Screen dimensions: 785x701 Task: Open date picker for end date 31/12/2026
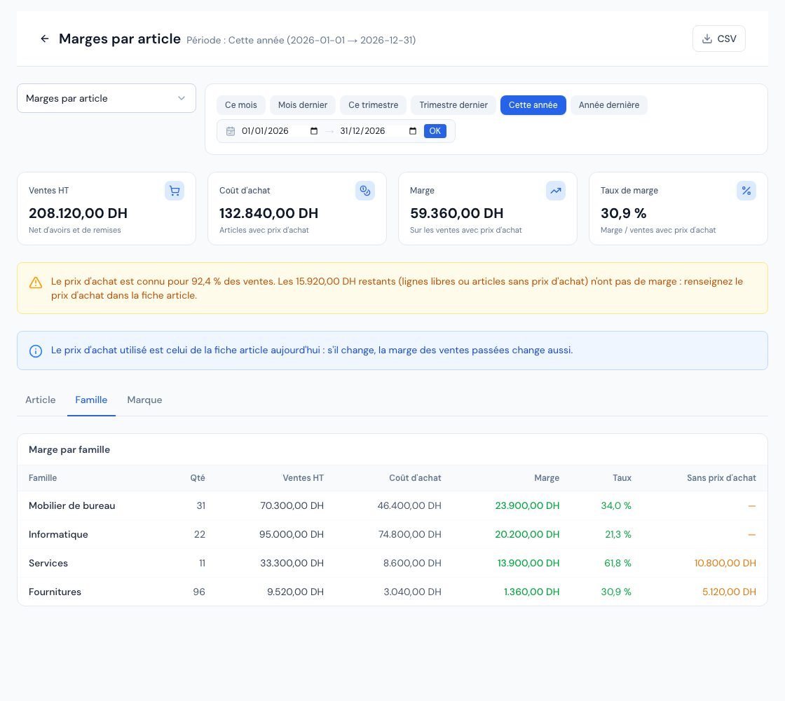click(x=413, y=131)
